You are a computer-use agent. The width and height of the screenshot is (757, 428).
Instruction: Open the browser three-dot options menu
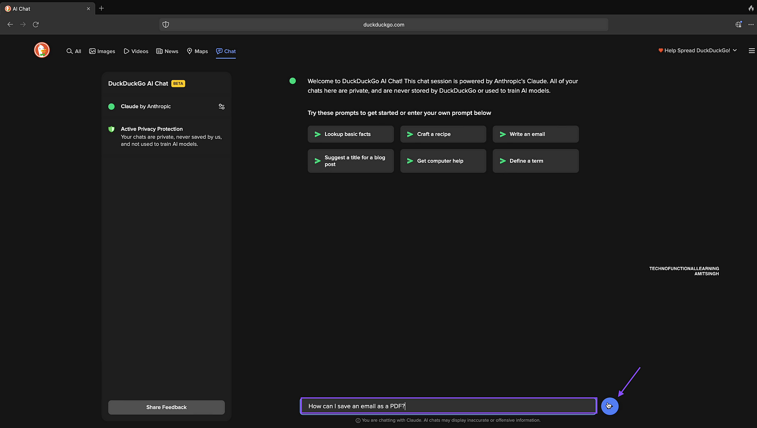coord(751,25)
